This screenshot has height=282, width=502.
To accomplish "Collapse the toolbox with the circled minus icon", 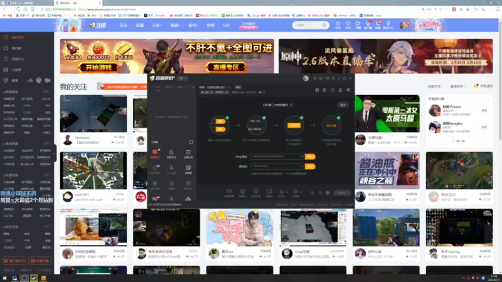I will [191, 142].
